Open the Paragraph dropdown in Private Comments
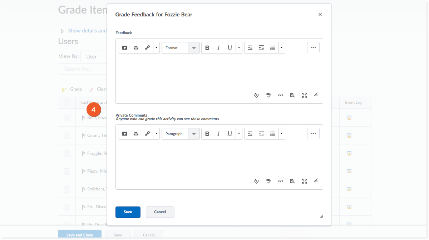Viewport: 429px width, 240px height. coord(181,134)
